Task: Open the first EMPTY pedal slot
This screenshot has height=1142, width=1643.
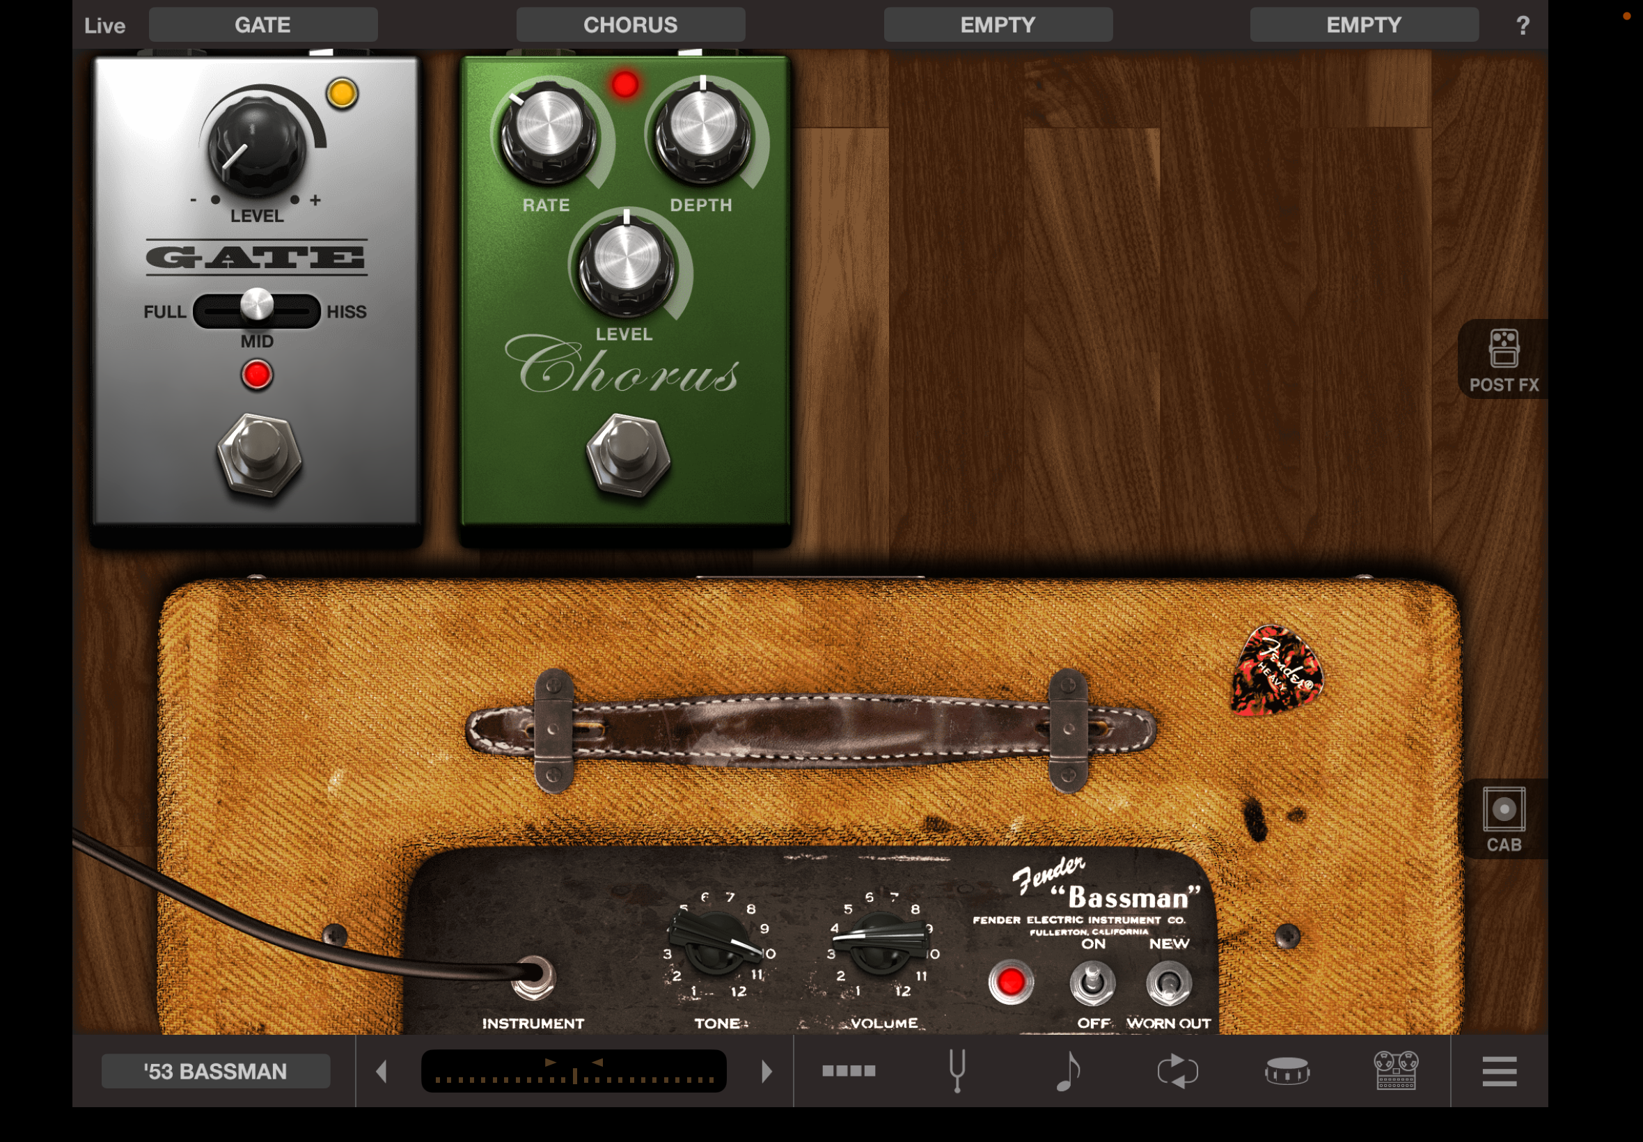Action: coord(998,25)
